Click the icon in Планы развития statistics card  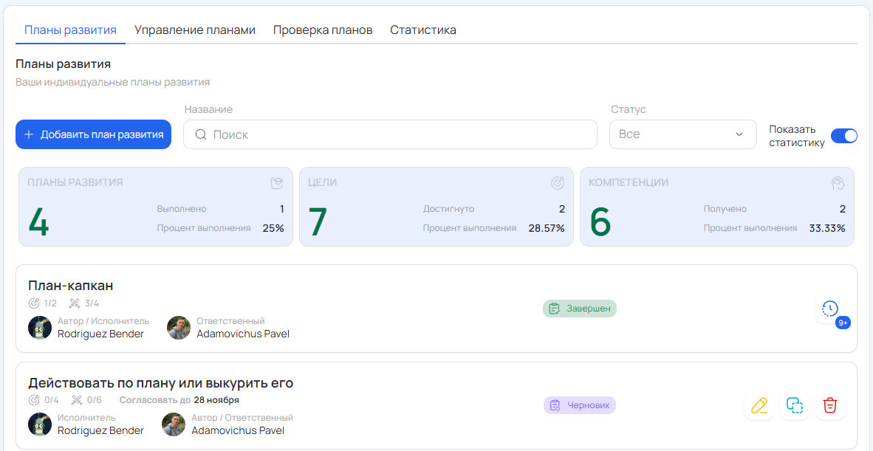277,183
